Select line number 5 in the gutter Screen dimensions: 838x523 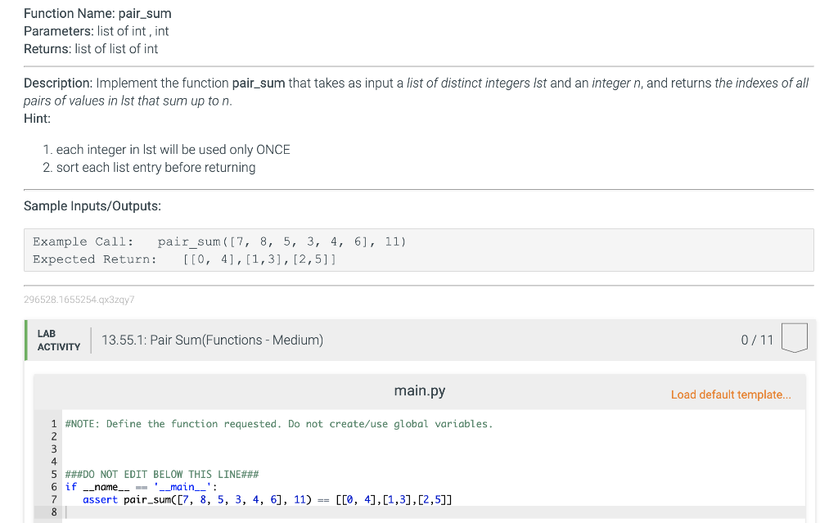(x=53, y=474)
